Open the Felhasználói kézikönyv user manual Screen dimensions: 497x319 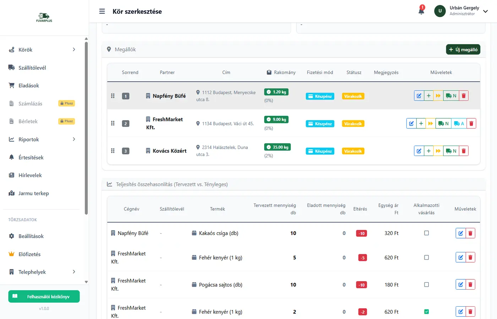[44, 297]
